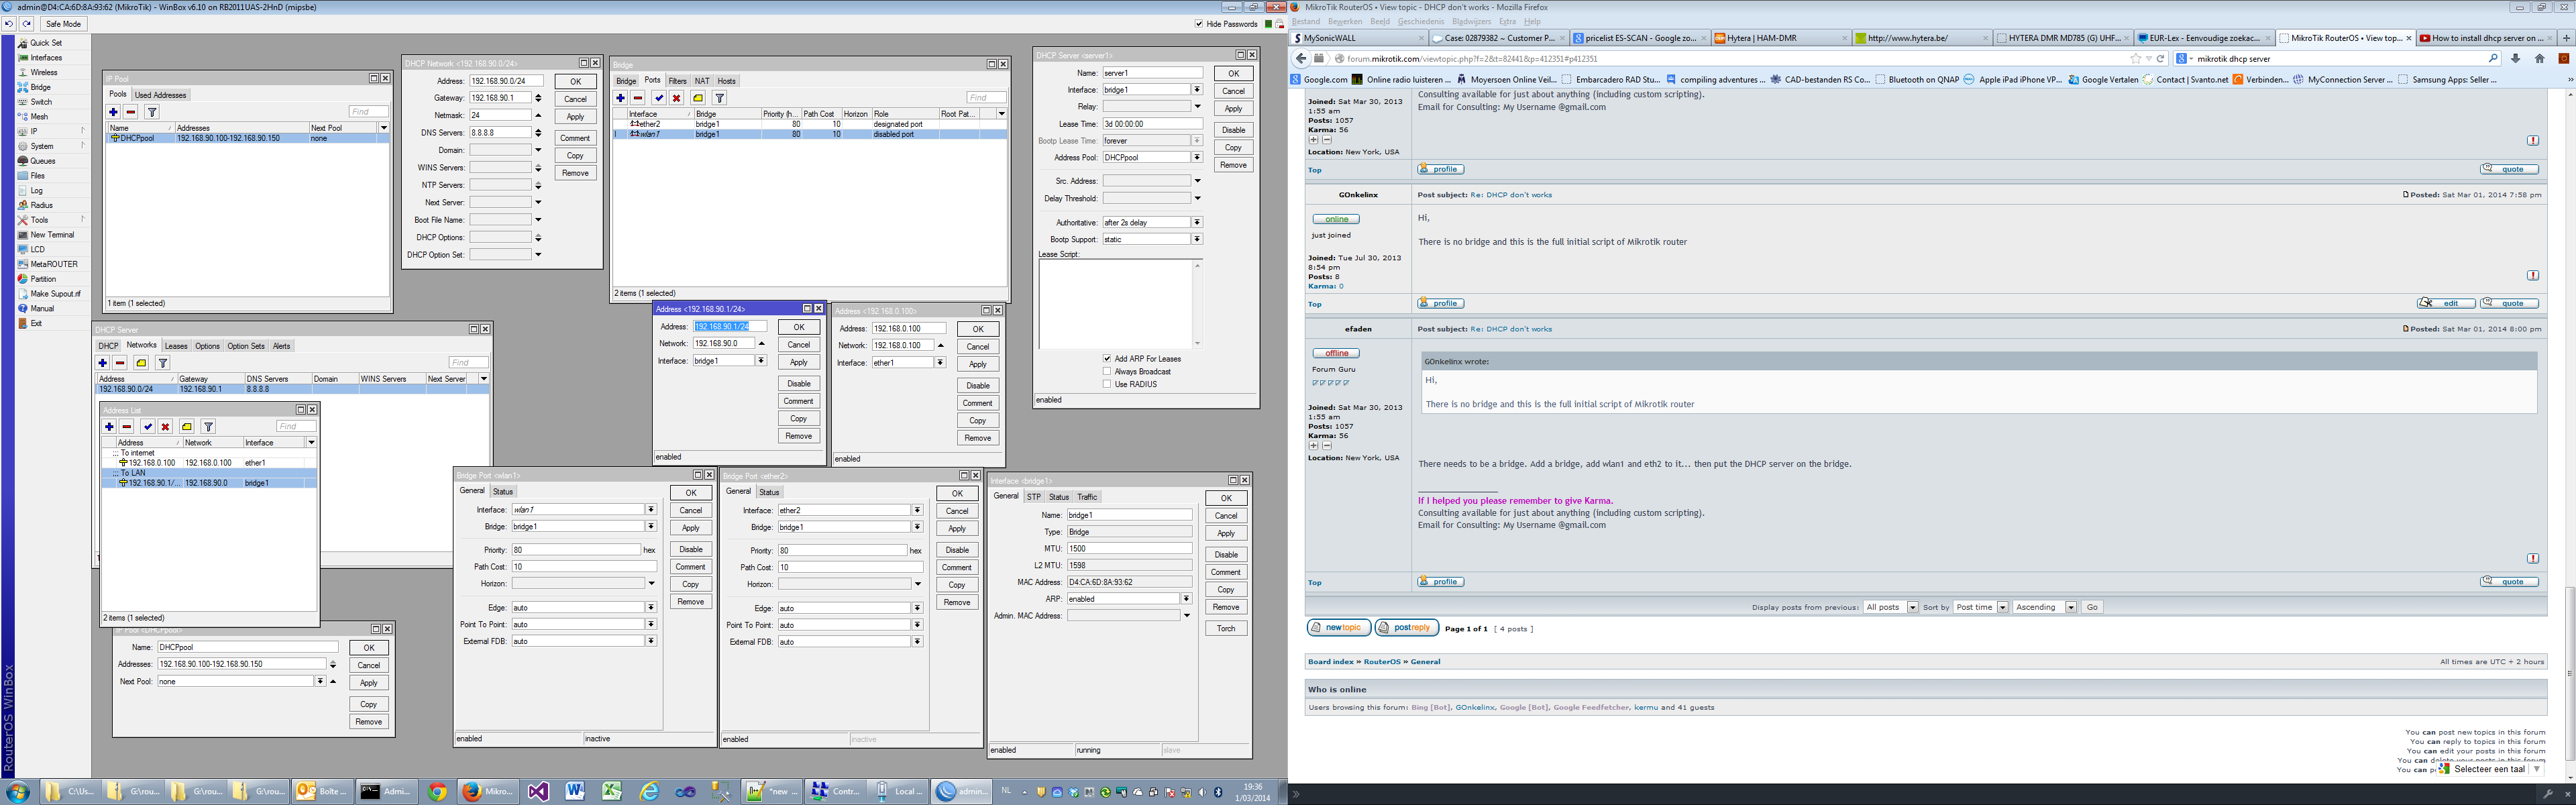Follow the Board index link
Image resolution: width=2576 pixels, height=805 pixels.
[1330, 662]
